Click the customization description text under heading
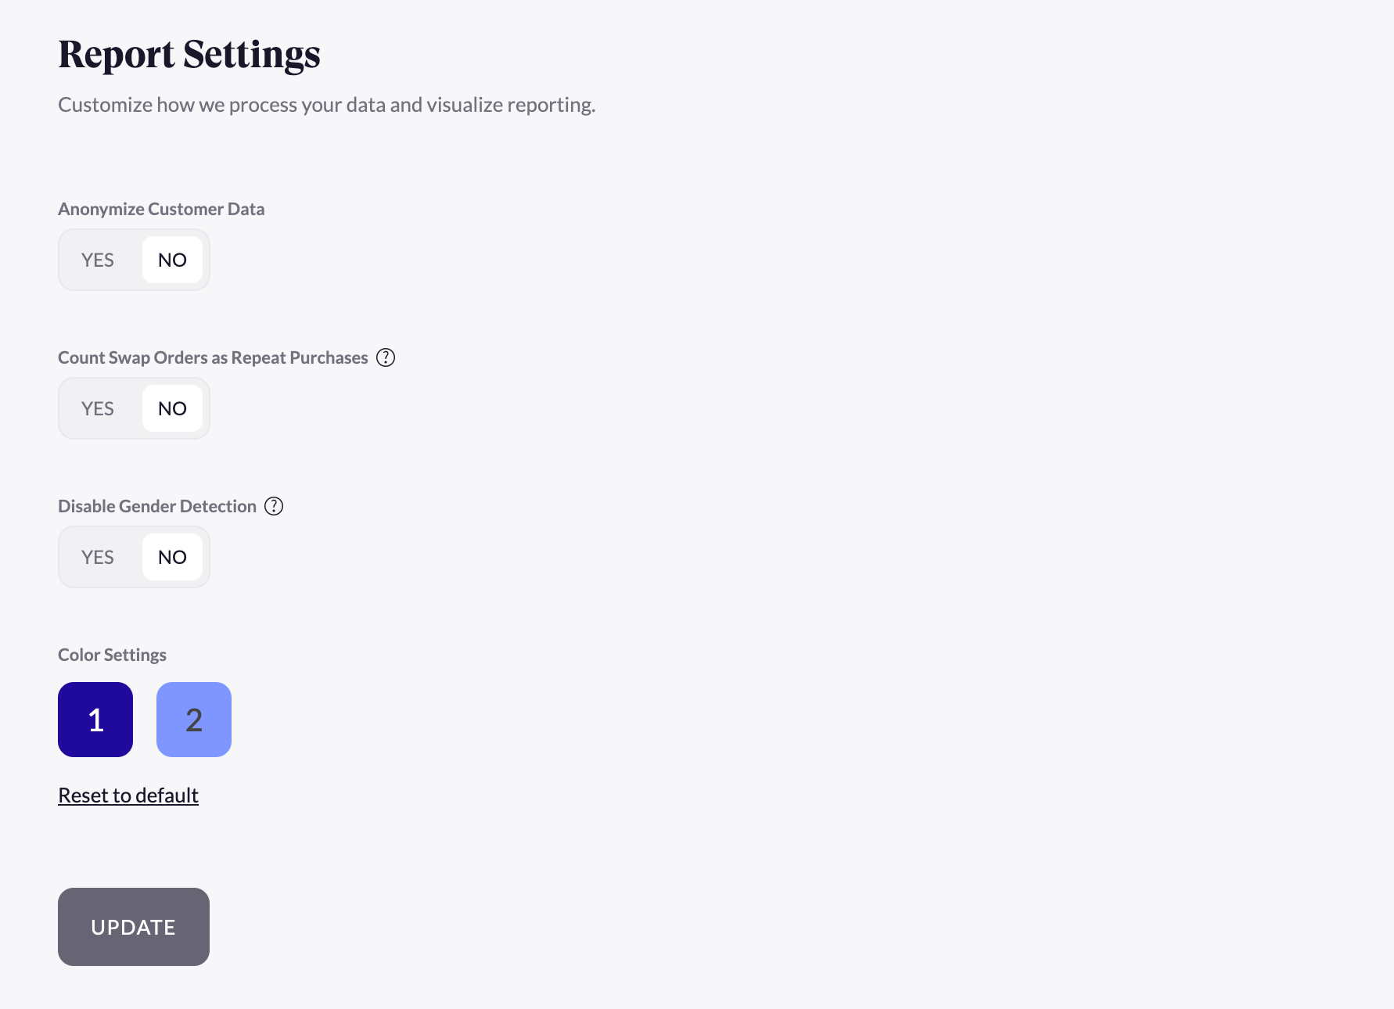Screen dimensions: 1394x1009 (x=326, y=104)
